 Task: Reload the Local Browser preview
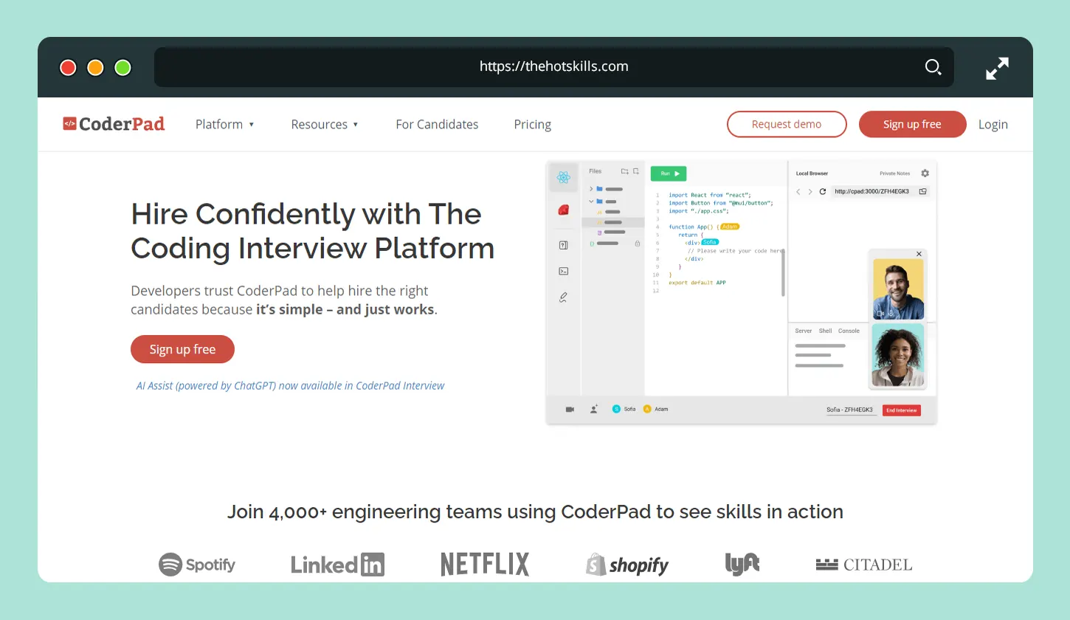[823, 191]
